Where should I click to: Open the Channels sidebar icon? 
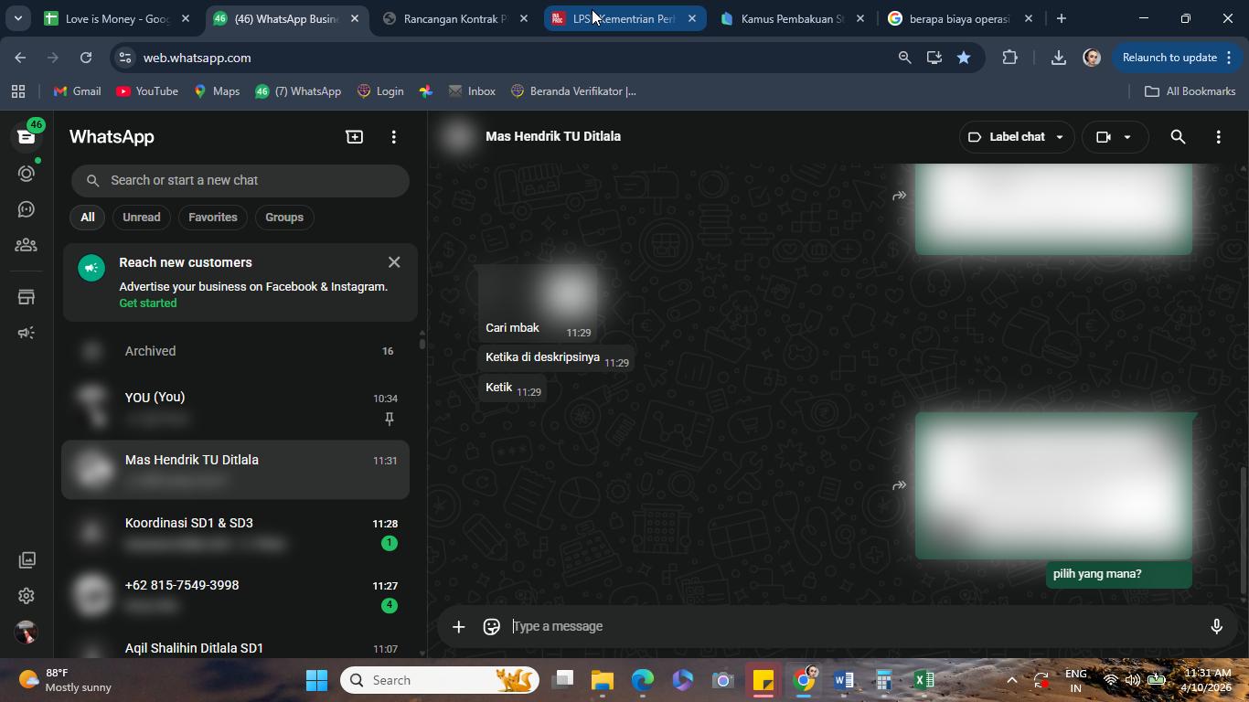click(26, 209)
